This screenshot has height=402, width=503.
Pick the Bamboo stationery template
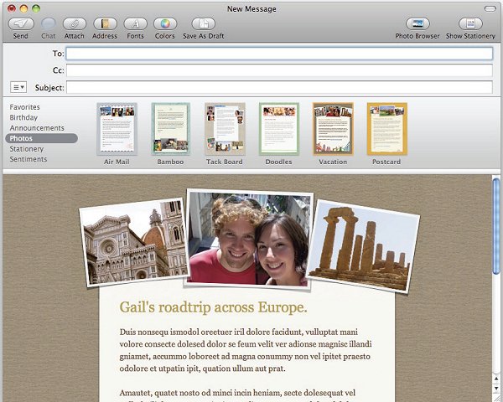click(170, 129)
